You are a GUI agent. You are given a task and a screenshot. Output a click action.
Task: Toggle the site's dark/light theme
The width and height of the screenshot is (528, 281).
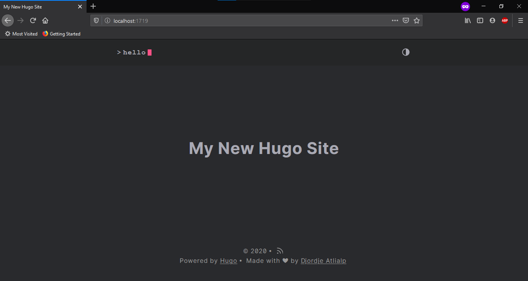click(405, 52)
